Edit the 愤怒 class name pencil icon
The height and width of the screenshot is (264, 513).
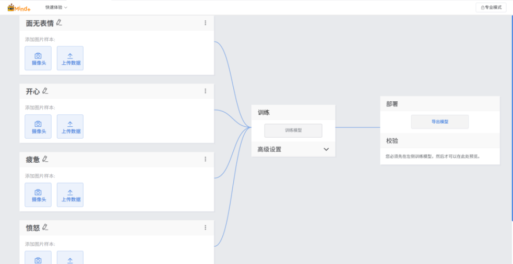click(x=45, y=227)
